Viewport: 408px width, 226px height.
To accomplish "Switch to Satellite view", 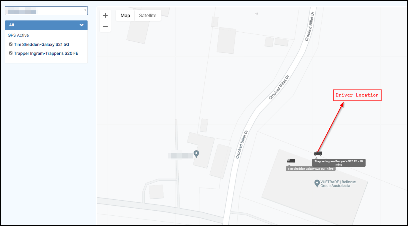I will 148,15.
